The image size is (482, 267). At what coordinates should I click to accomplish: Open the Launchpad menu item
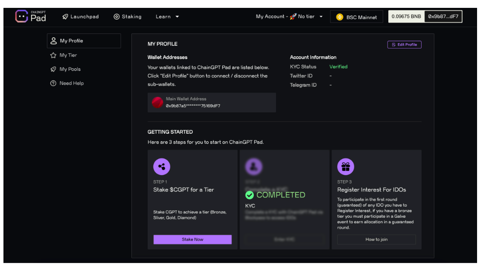tap(80, 17)
